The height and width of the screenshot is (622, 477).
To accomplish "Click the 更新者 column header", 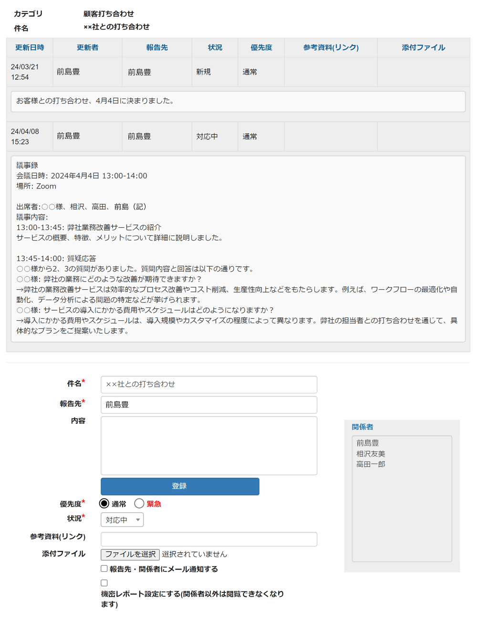I will (88, 48).
